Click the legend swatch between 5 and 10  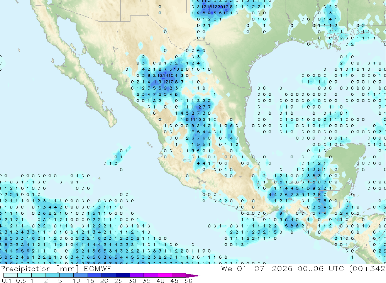pos(66,275)
